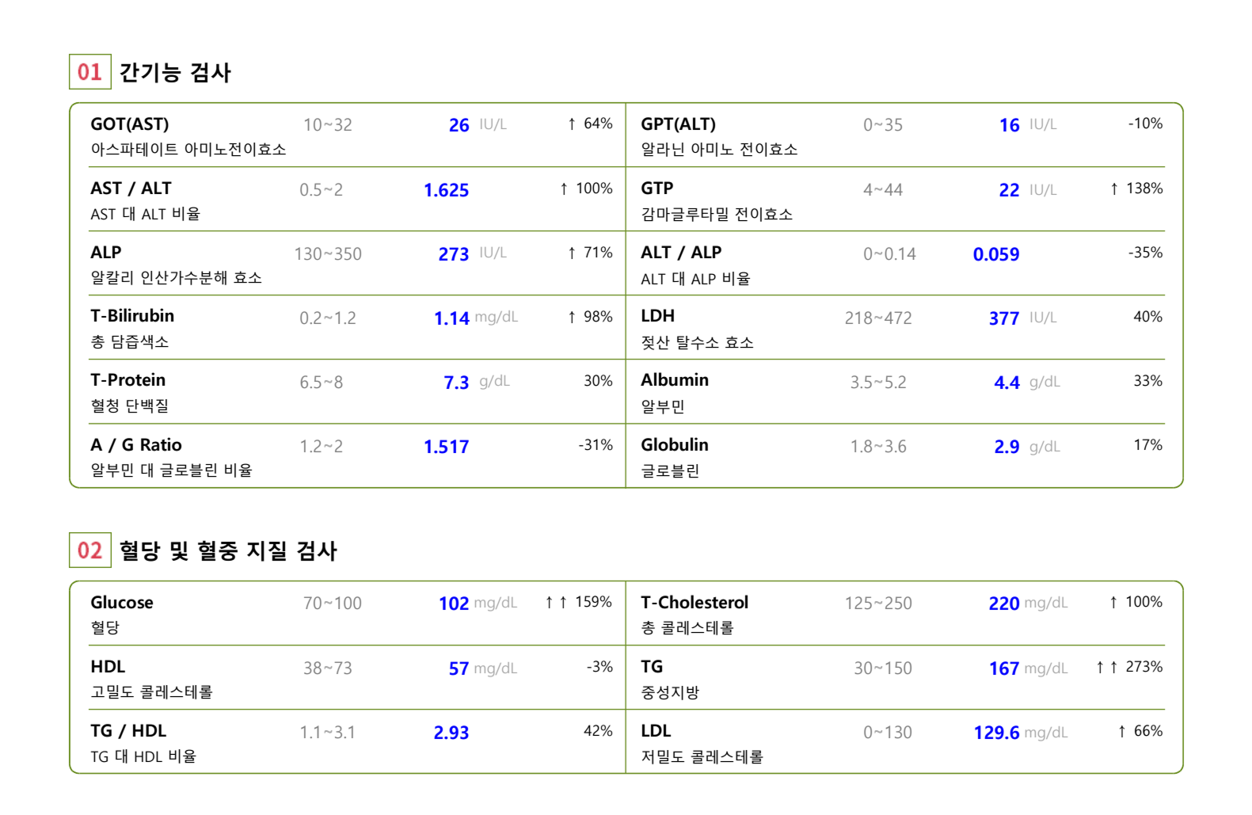1252x815 pixels.
Task: Select the T-Cholesterol value 220
Action: click(1003, 604)
